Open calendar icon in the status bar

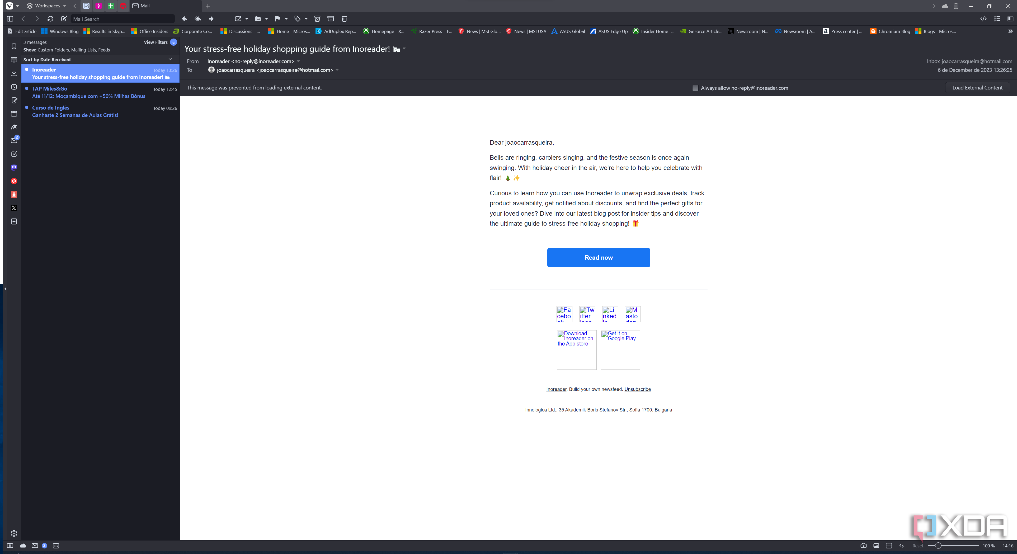[56, 546]
